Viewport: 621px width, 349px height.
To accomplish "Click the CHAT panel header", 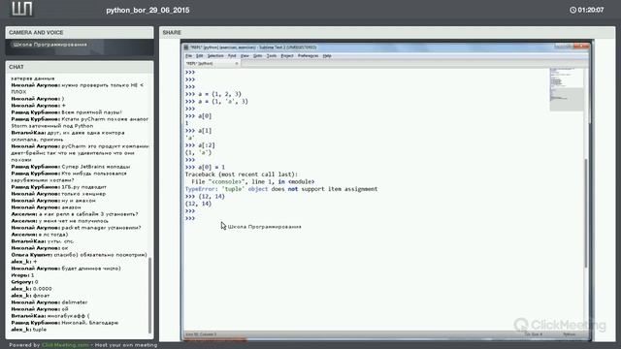I will pyautogui.click(x=80, y=67).
